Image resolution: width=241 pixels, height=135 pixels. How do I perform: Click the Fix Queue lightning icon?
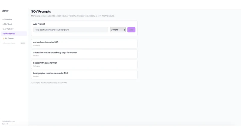tap(4, 38)
